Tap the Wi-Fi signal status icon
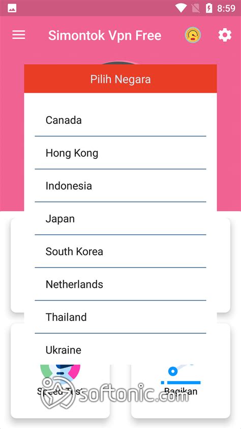 [180, 8]
